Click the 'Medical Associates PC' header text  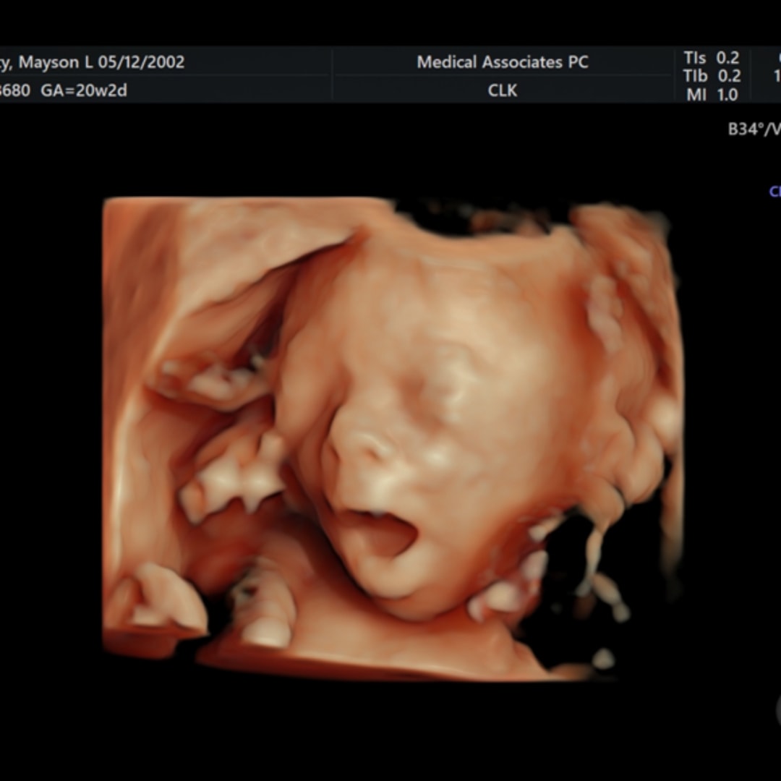coord(502,62)
